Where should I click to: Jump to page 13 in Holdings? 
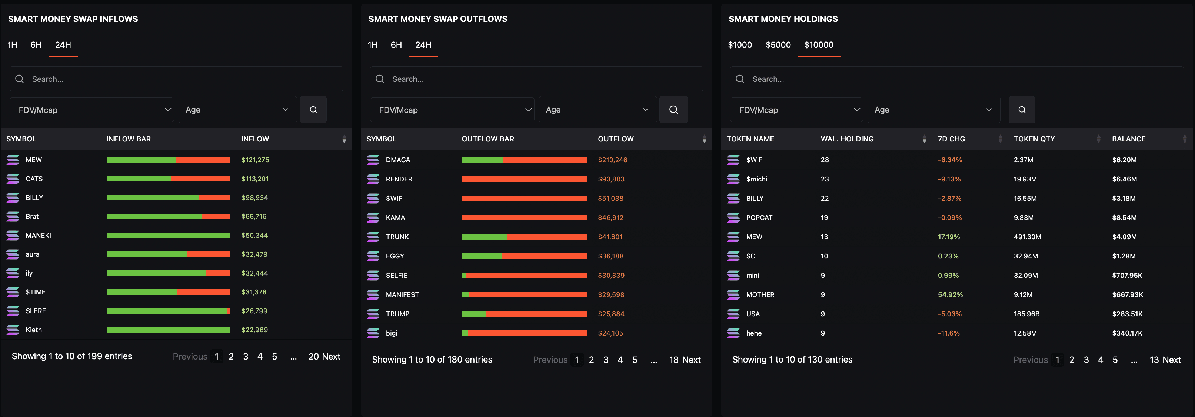[1154, 360]
